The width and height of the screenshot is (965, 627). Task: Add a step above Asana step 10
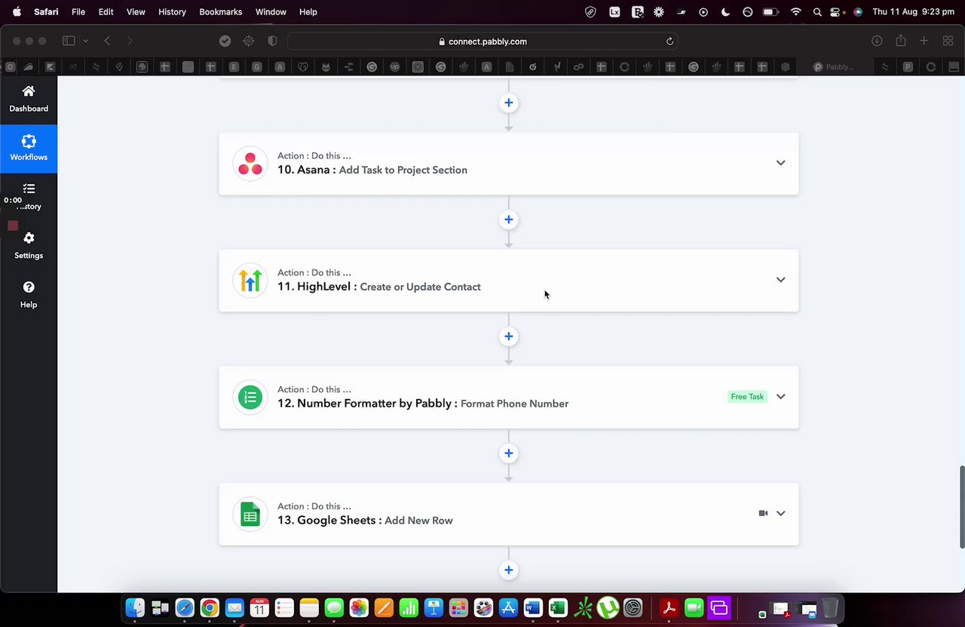[x=509, y=103]
